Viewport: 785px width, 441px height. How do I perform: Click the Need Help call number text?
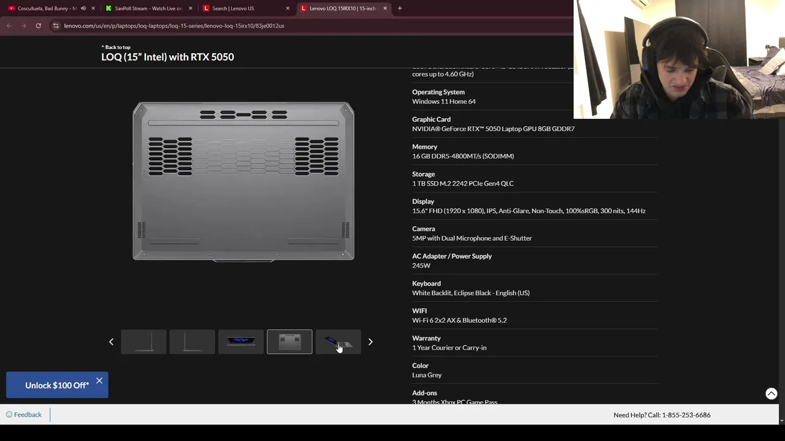[662, 415]
